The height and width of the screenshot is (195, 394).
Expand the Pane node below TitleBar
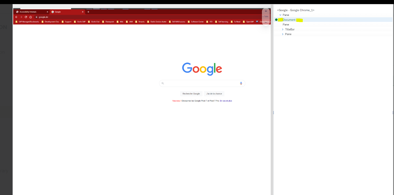[x=283, y=34]
